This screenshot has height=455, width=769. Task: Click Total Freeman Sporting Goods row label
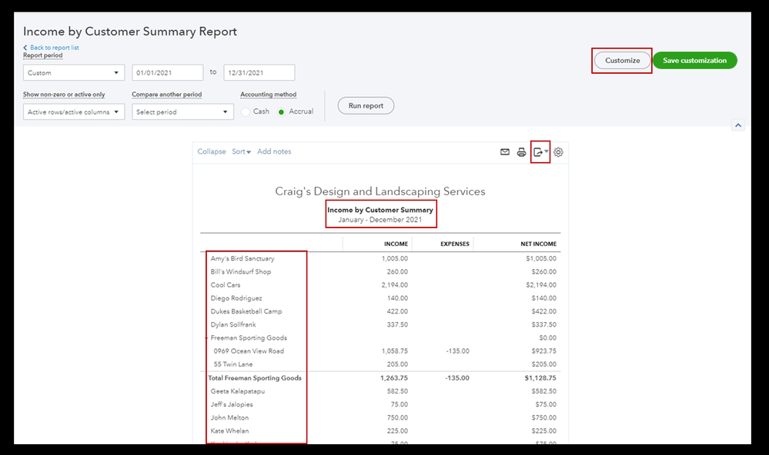255,378
